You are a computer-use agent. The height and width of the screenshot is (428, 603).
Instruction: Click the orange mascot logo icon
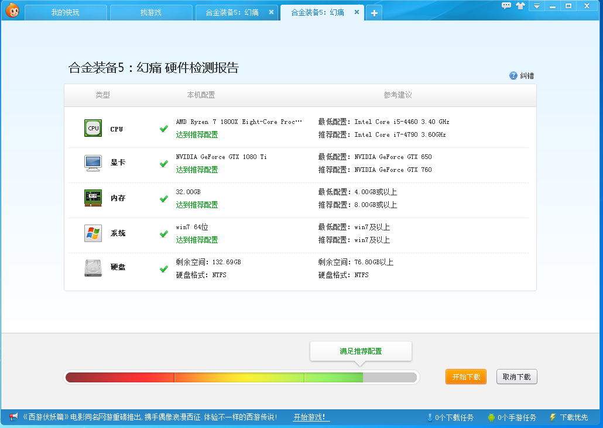pyautogui.click(x=13, y=11)
